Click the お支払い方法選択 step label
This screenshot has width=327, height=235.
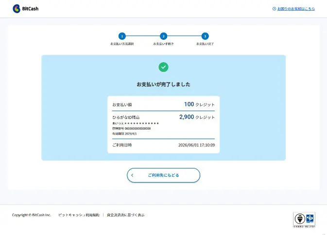(122, 44)
